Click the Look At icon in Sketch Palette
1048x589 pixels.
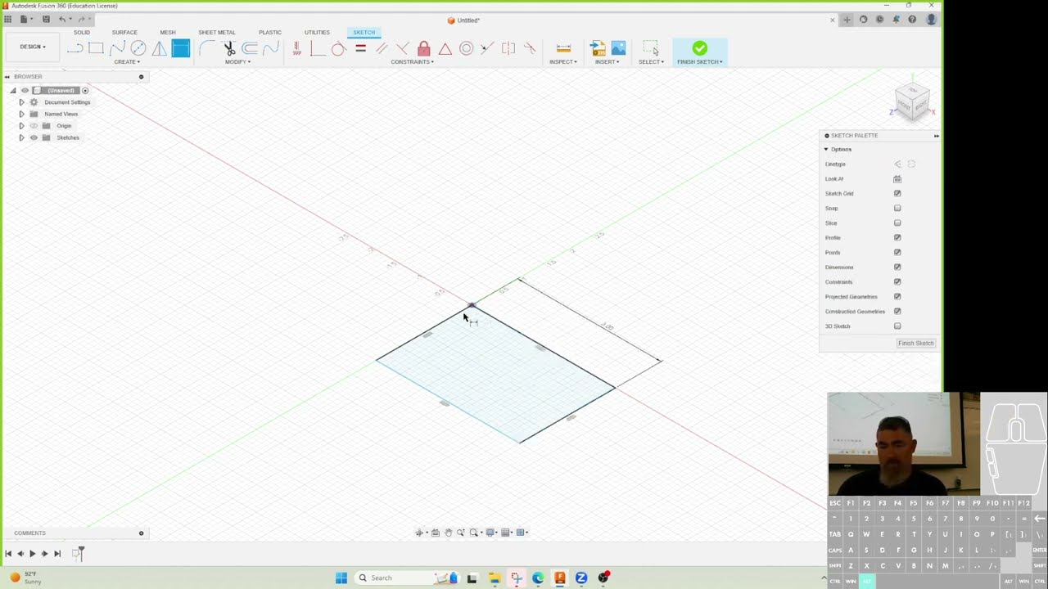click(x=897, y=179)
